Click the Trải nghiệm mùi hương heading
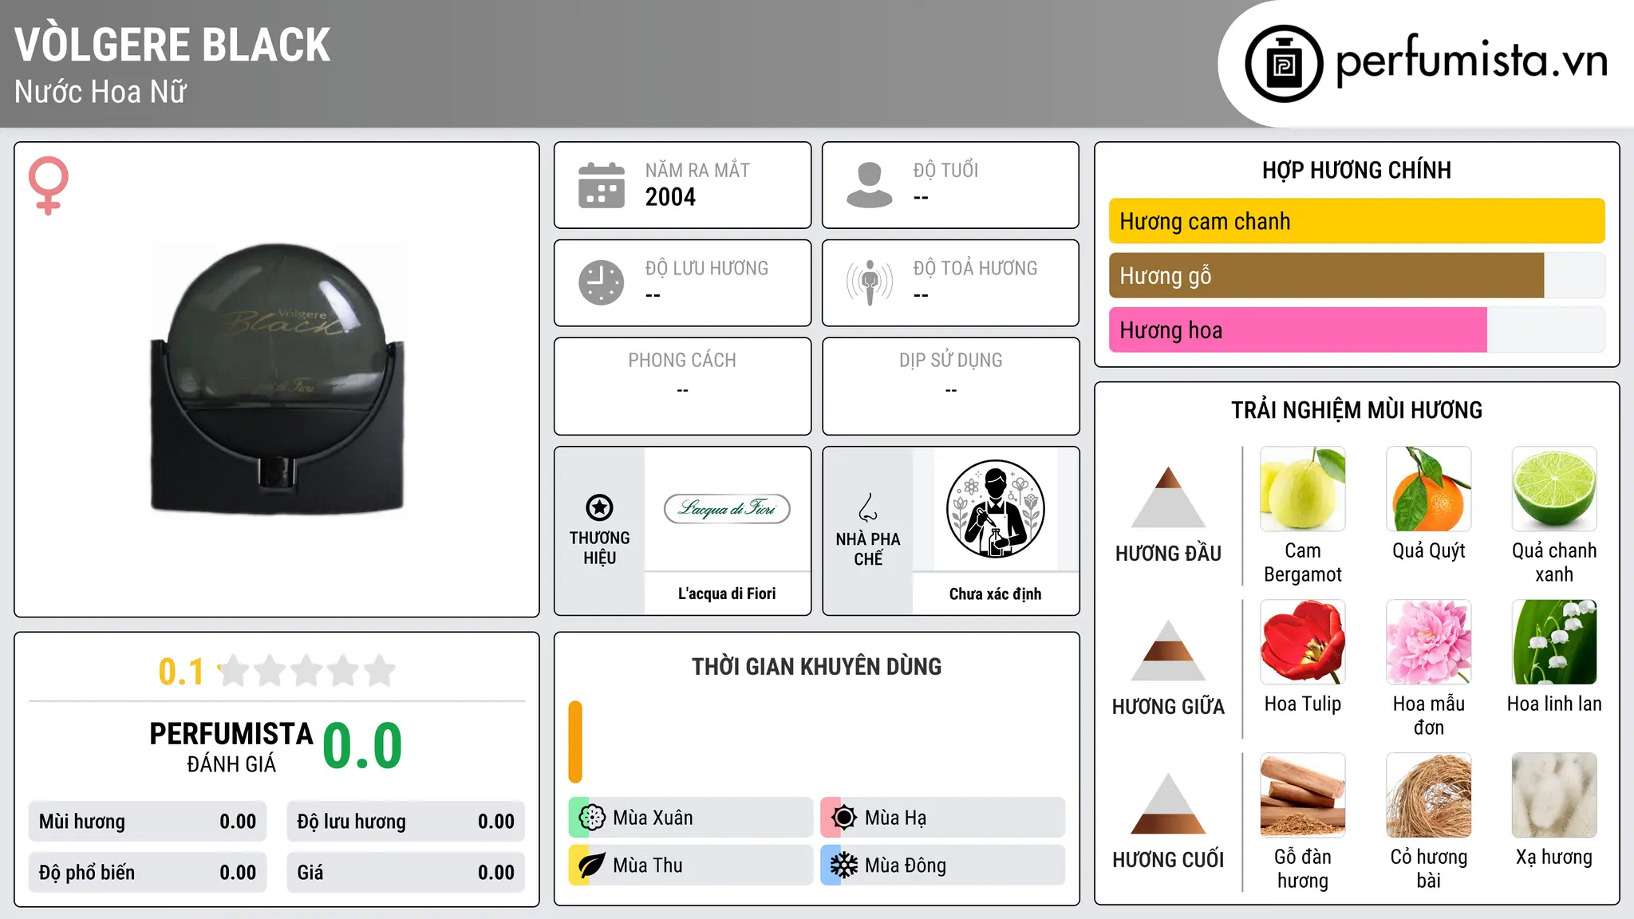Image resolution: width=1634 pixels, height=919 pixels. pyautogui.click(x=1356, y=410)
